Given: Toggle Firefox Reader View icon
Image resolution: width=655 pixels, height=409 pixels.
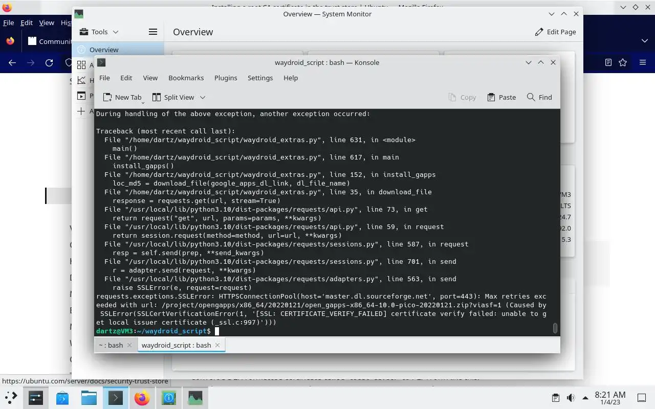Looking at the screenshot, I should 608,62.
